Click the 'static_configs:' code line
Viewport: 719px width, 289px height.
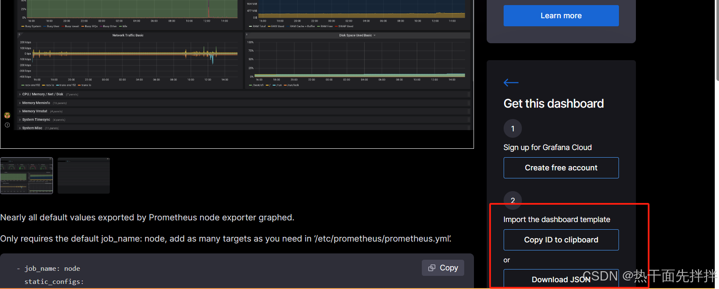[54, 281]
